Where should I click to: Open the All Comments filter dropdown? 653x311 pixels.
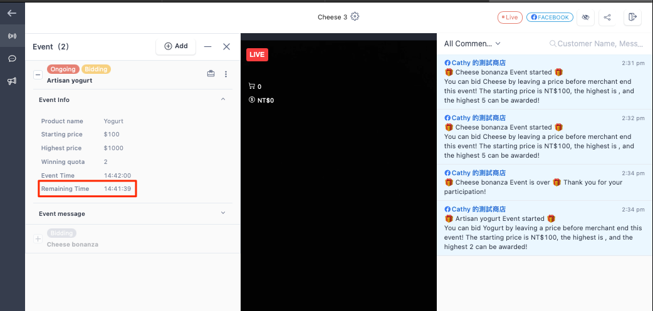(472, 44)
